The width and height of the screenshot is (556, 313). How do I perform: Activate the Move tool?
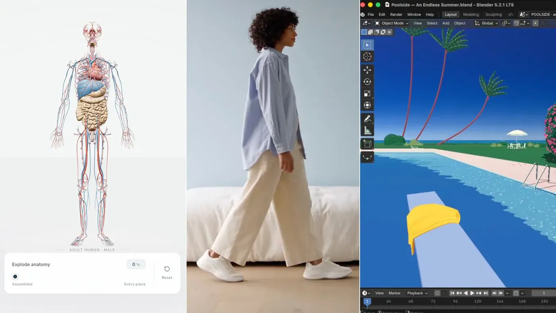[x=367, y=70]
